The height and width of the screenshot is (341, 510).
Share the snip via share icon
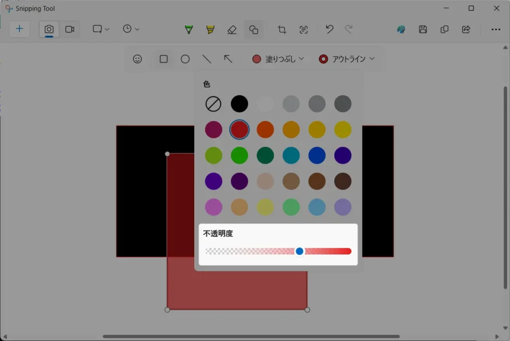point(466,29)
